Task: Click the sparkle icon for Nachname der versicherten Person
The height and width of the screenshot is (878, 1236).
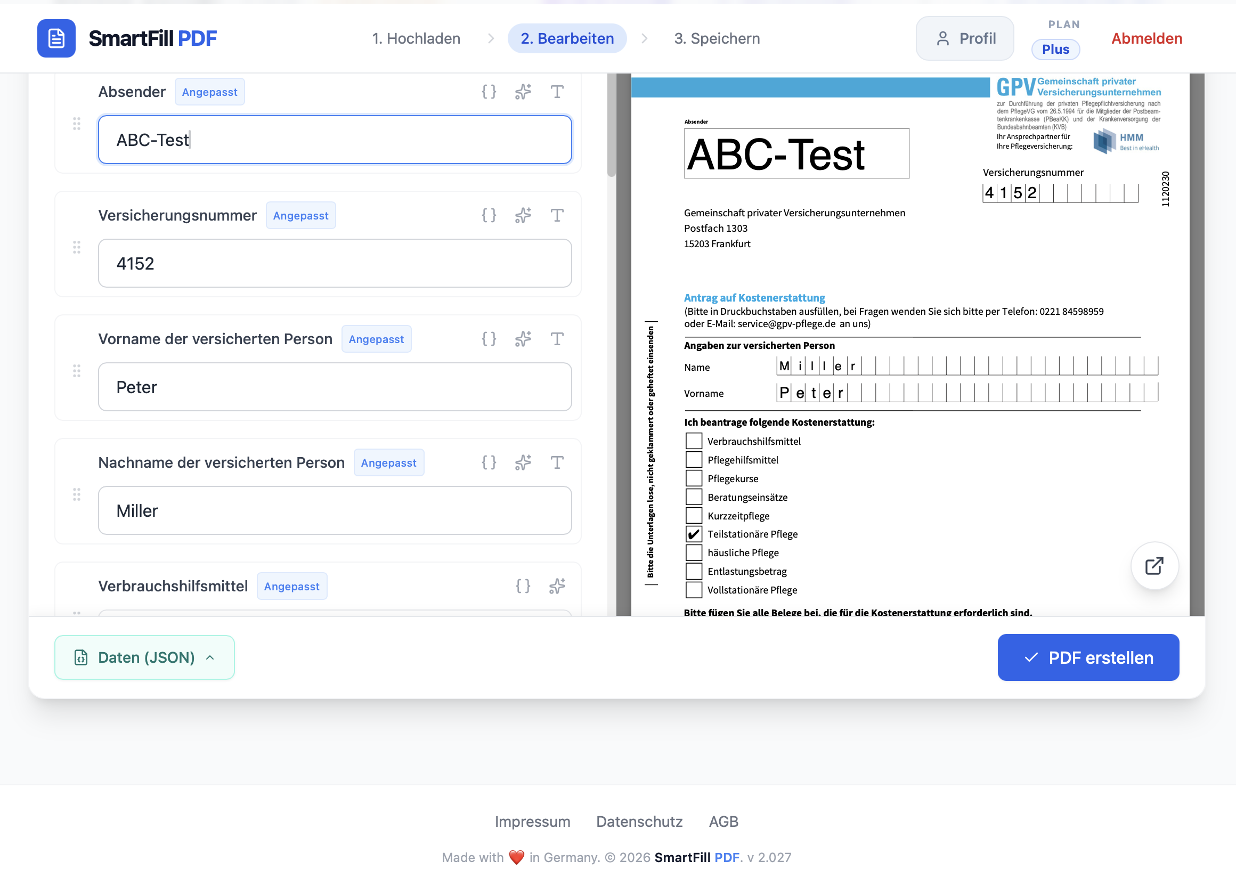Action: click(x=523, y=462)
